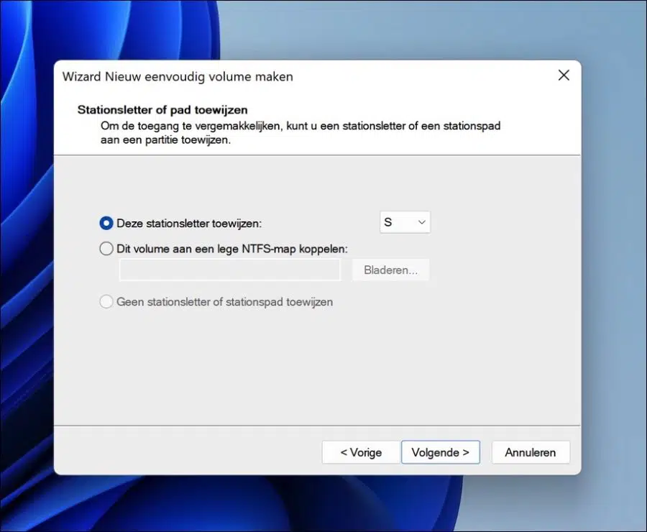
Task: Click the 'Stationsletter of pad toewijzen' heading
Action: (x=162, y=110)
